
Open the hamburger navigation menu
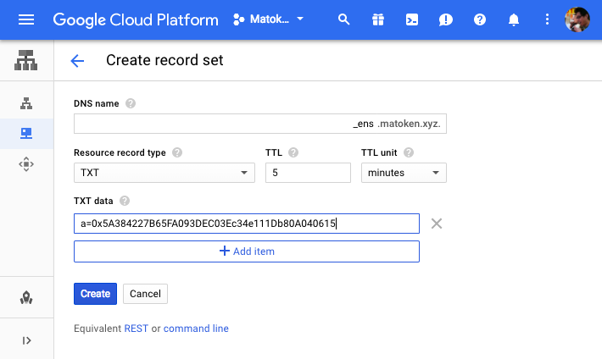coord(26,19)
